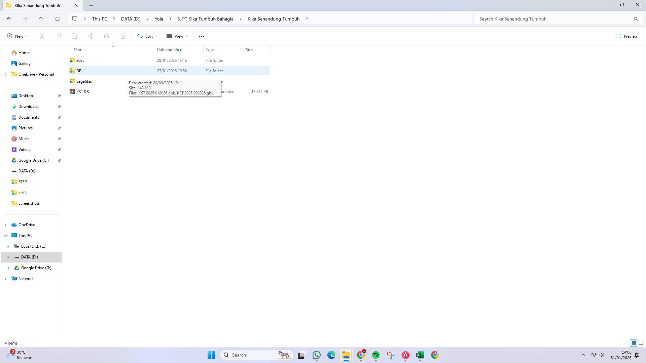The image size is (646, 363).
Task: Open the See more ellipsis menu
Action: point(202,36)
